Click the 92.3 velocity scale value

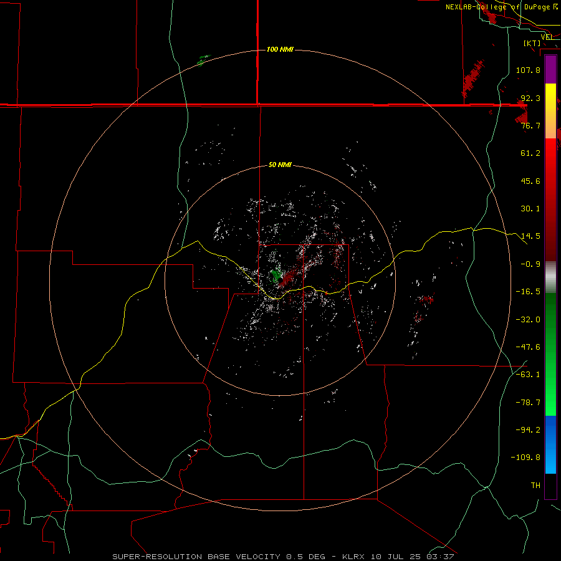(530, 98)
